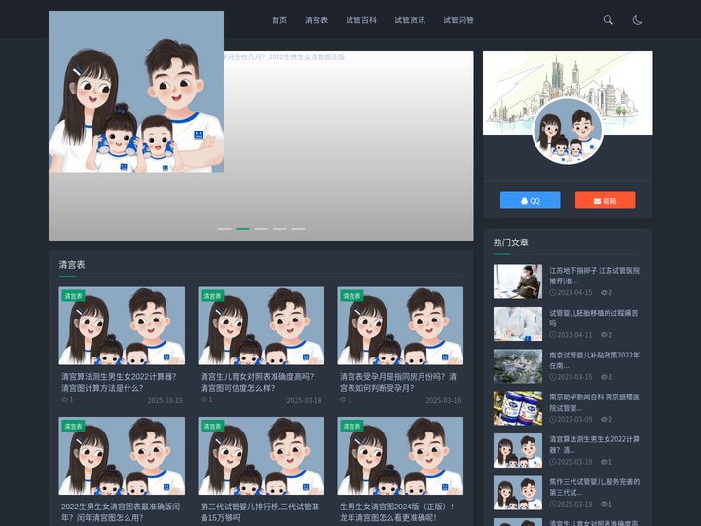Image resolution: width=701 pixels, height=526 pixels.
Task: Open hot article 试管婴儿胚胎移植的过程痛苦吗
Action: [594, 318]
